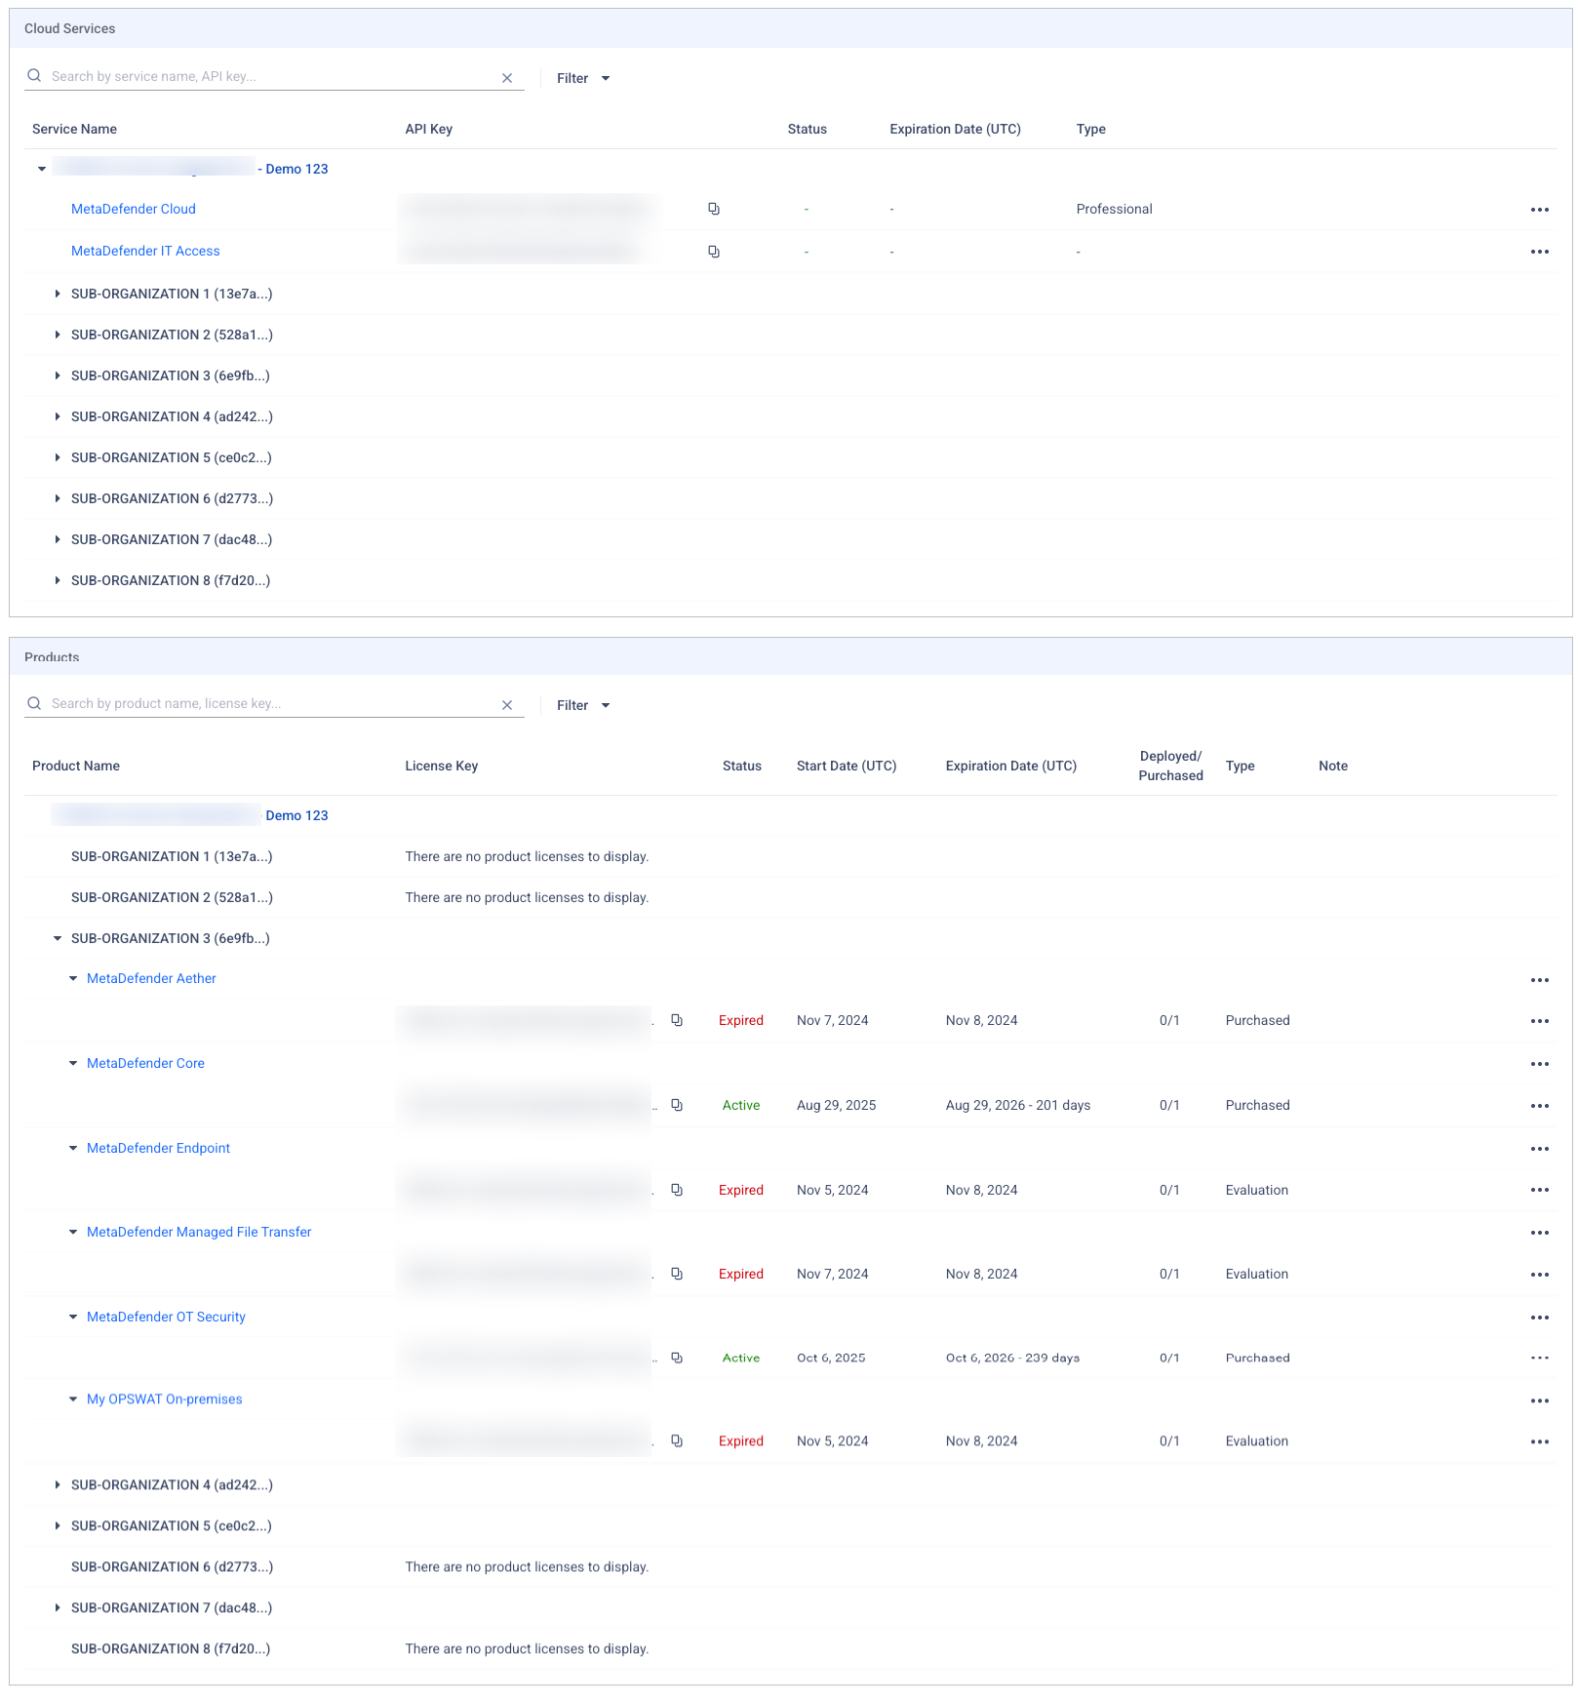Open the Products Filter dropdown
Viewport: 1578px width, 1693px height.
pos(582,705)
